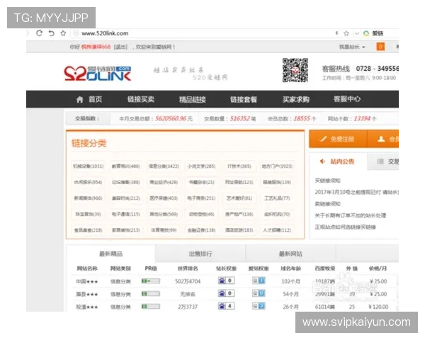Click the 502万4704 world rank cell
This screenshot has width=425, height=340.
(188, 281)
